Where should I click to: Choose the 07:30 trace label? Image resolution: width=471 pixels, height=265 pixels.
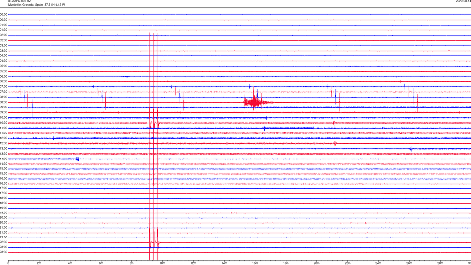[x=4, y=92]
